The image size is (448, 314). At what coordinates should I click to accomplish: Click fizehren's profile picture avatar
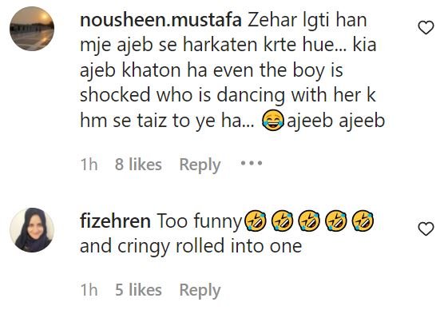(x=32, y=230)
